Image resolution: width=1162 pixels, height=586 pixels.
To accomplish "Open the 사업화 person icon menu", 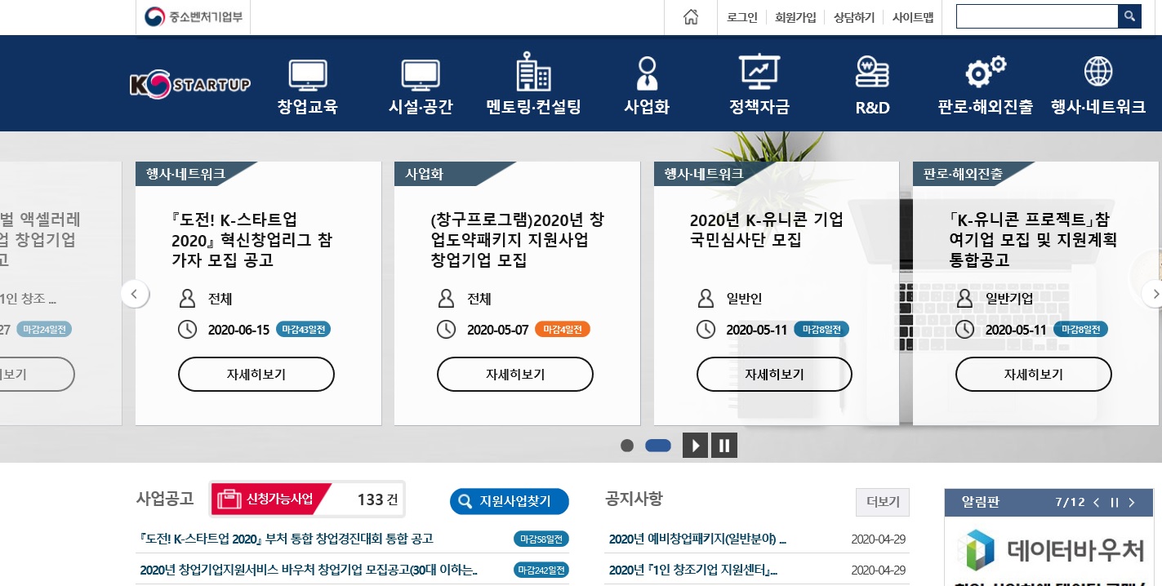I will [647, 73].
